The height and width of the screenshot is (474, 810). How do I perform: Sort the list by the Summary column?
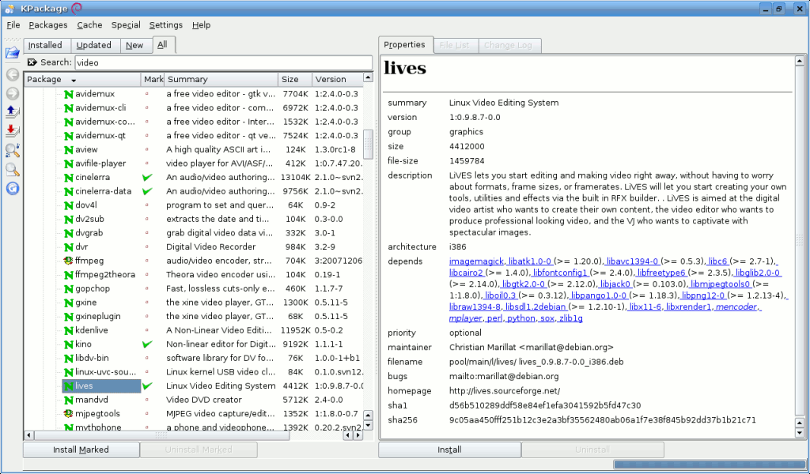click(x=221, y=80)
